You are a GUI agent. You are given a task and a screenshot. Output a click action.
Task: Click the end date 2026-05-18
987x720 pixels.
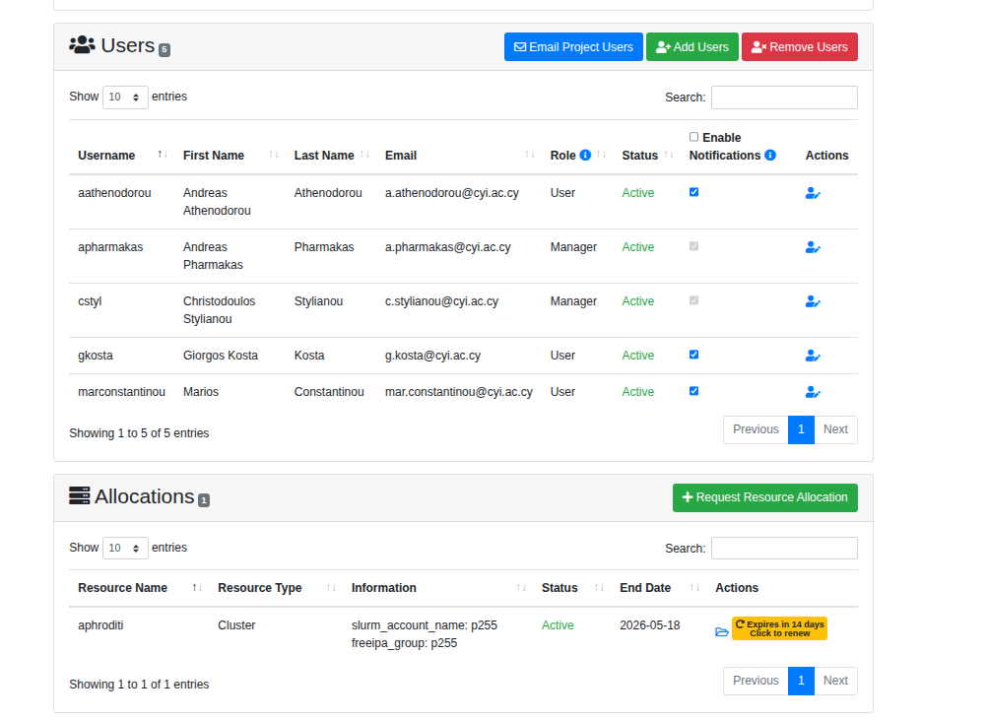(x=649, y=625)
